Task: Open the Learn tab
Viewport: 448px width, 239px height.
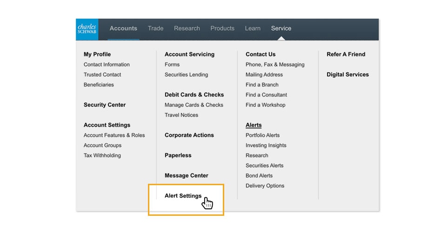Action: pyautogui.click(x=253, y=28)
